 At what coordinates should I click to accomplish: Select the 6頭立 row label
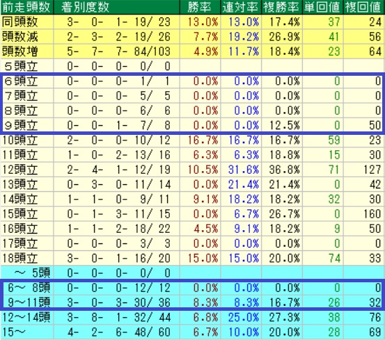coord(21,81)
